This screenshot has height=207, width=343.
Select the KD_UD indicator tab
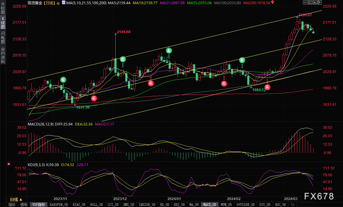(164, 205)
